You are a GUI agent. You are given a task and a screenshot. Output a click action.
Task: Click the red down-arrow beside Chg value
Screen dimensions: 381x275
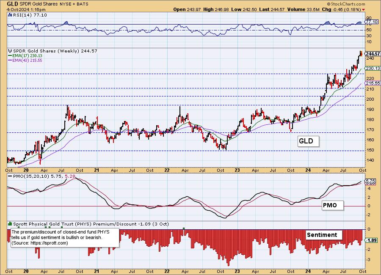pyautogui.click(x=364, y=10)
